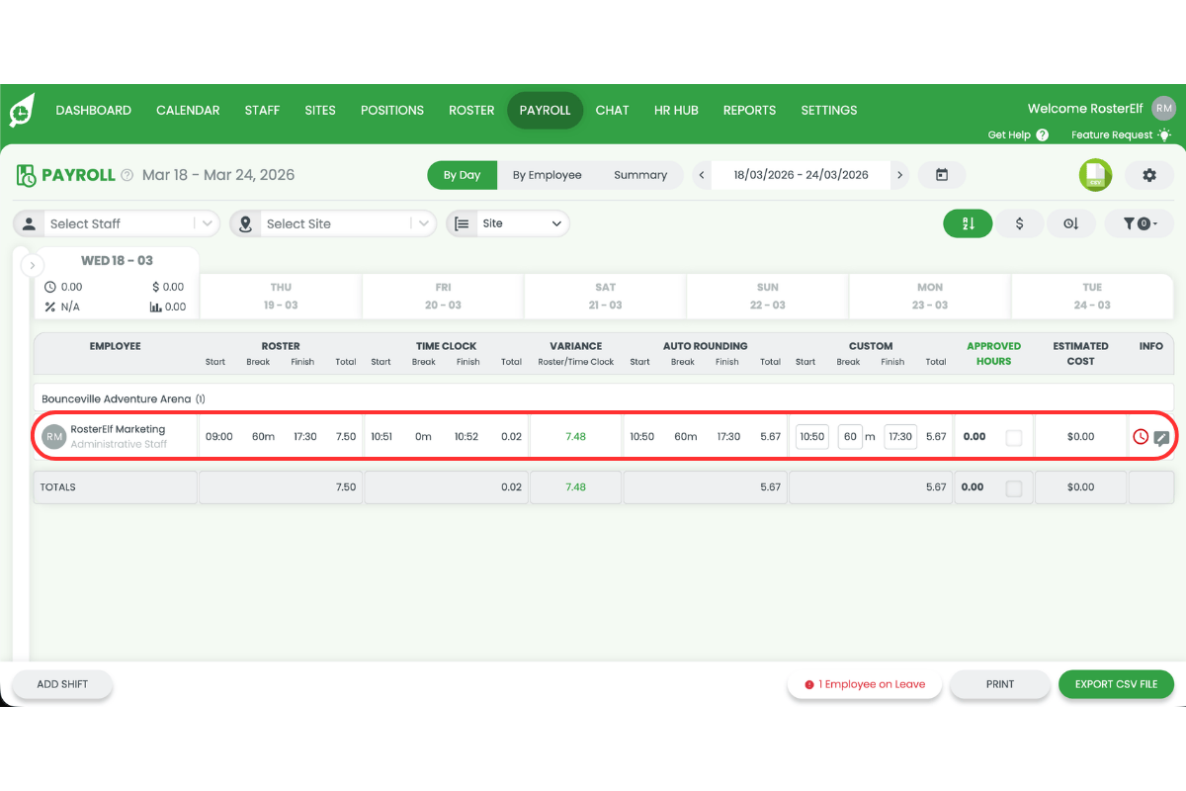Click the EXPORT CSV FILE button
This screenshot has width=1186, height=791.
(x=1116, y=684)
